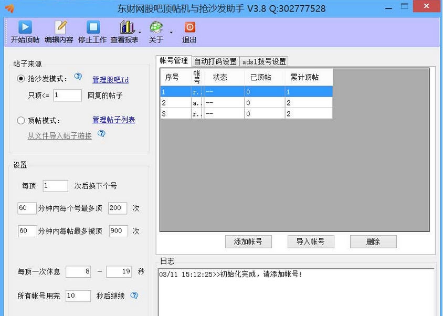Click the 导入帐号 button
The width and height of the screenshot is (443, 316).
[311, 241]
